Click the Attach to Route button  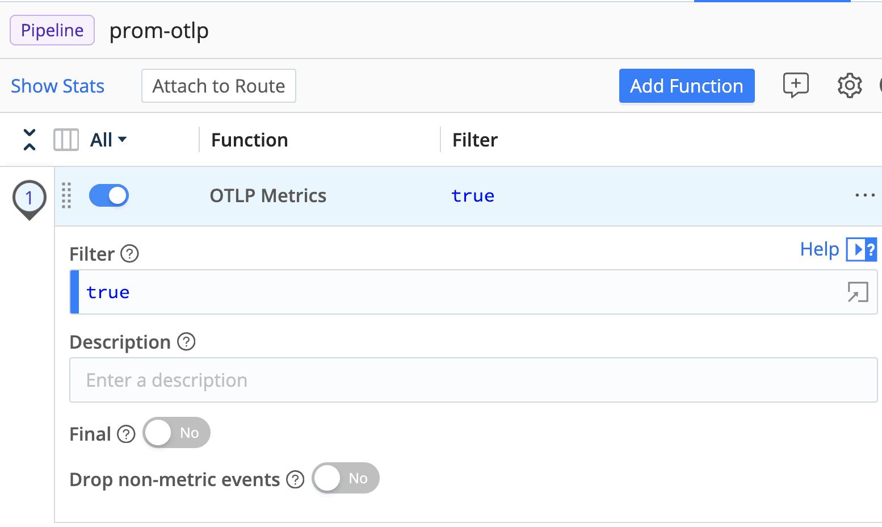pyautogui.click(x=219, y=86)
